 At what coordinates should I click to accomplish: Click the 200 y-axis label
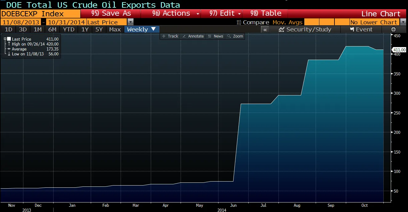[397, 132]
